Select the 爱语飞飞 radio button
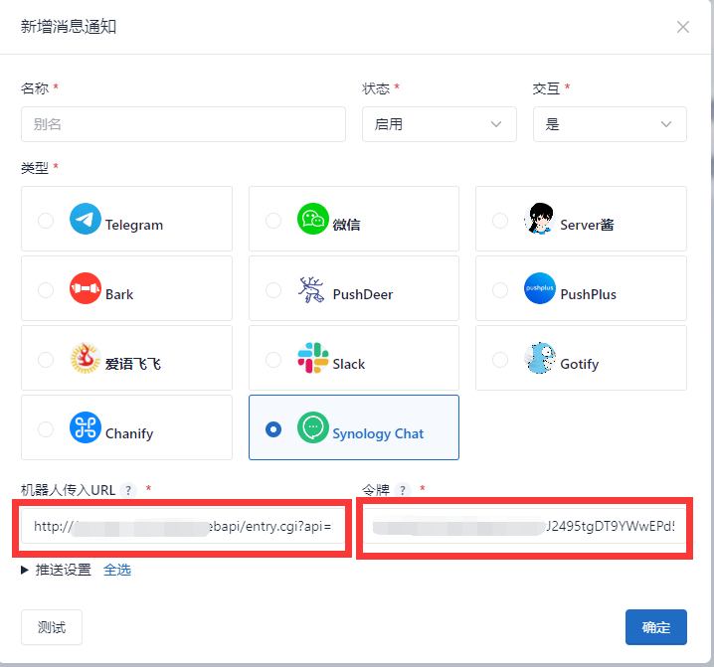The width and height of the screenshot is (714, 667). coord(46,360)
